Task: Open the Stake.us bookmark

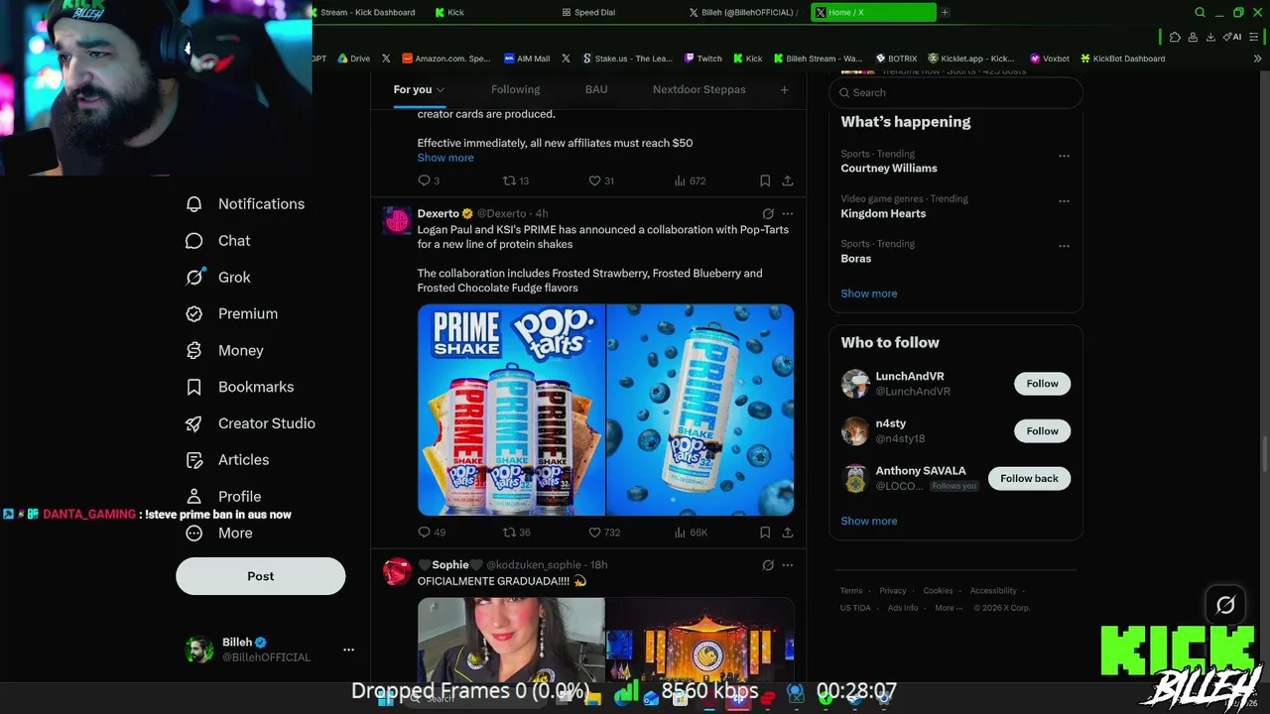Action: (x=627, y=59)
